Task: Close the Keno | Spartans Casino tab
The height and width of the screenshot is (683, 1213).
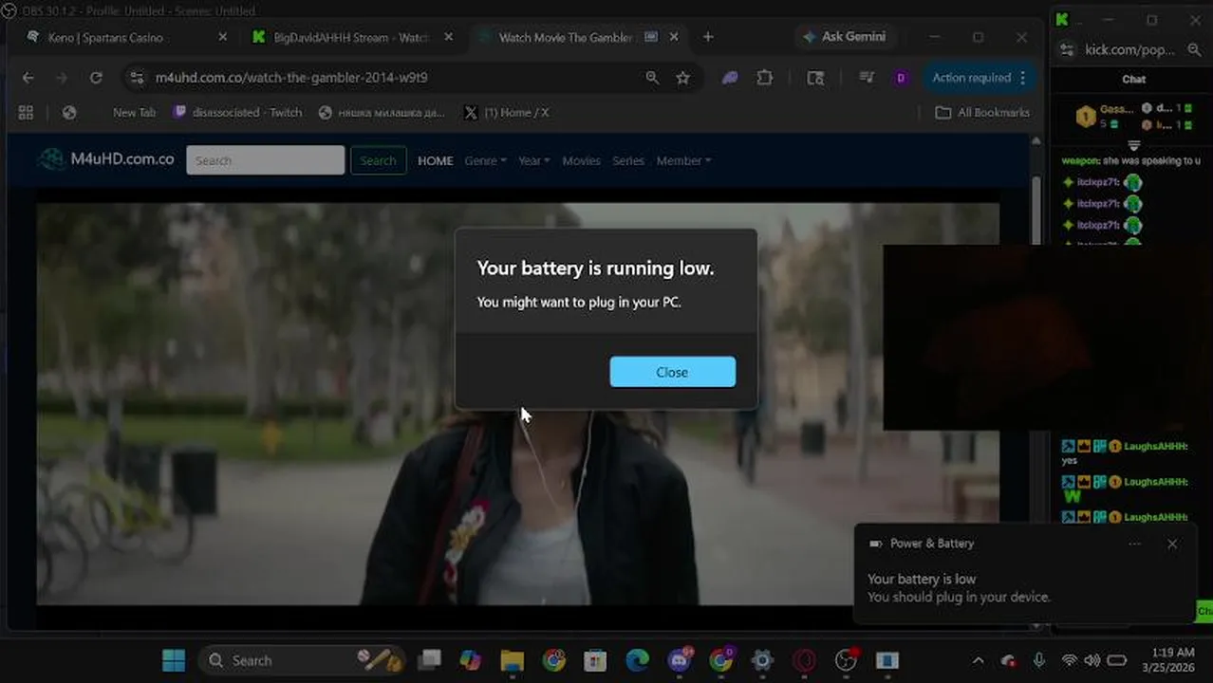Action: tap(223, 37)
